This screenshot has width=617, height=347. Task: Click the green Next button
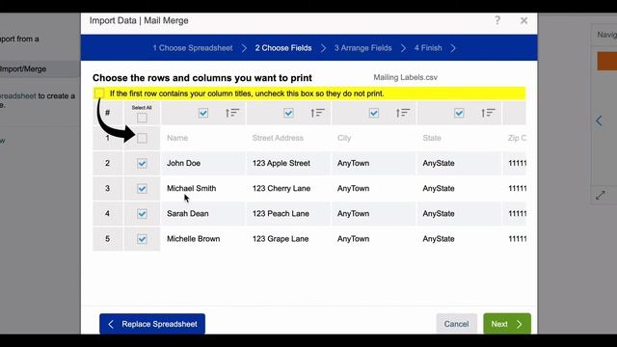pyautogui.click(x=507, y=324)
